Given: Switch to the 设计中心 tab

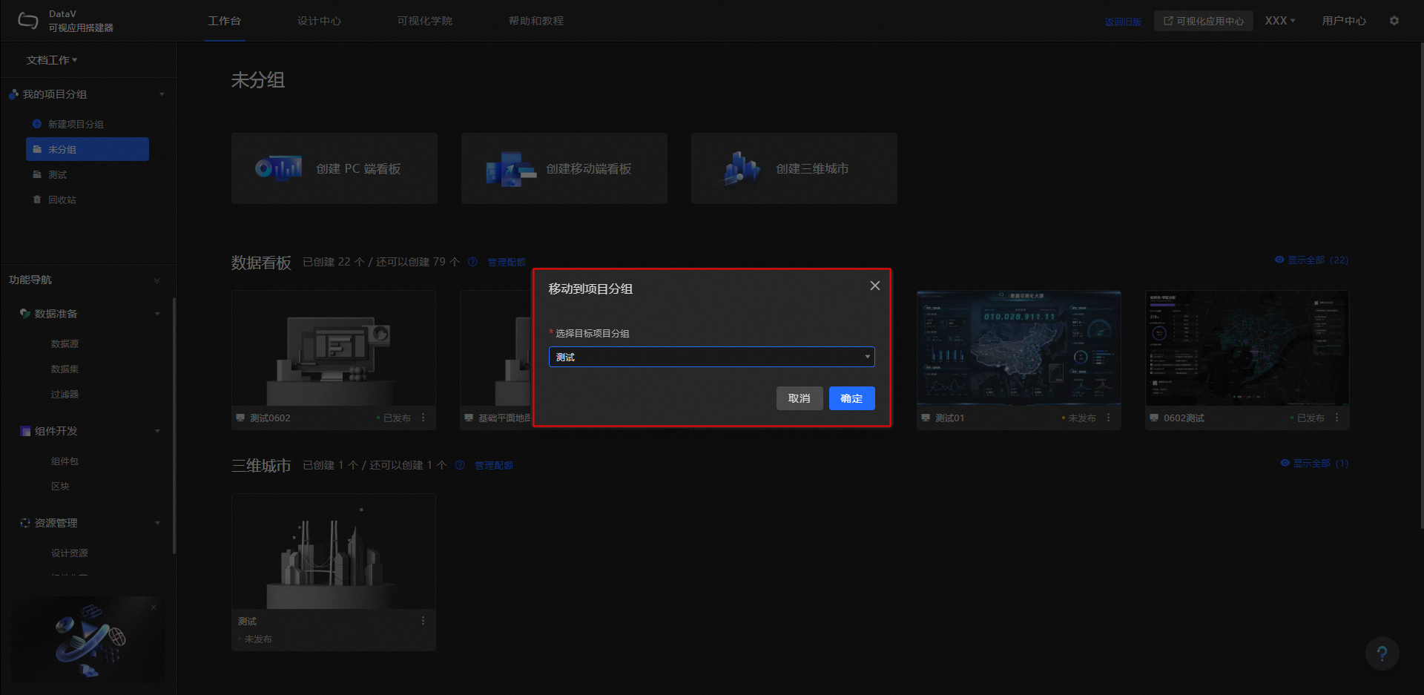Looking at the screenshot, I should point(320,21).
